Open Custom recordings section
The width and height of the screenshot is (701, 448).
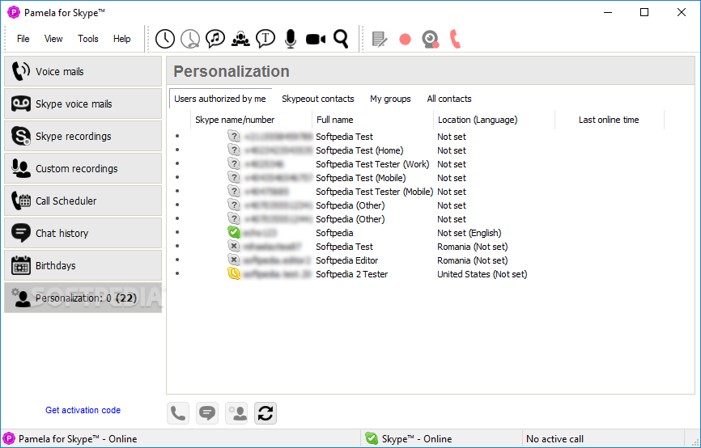click(83, 168)
